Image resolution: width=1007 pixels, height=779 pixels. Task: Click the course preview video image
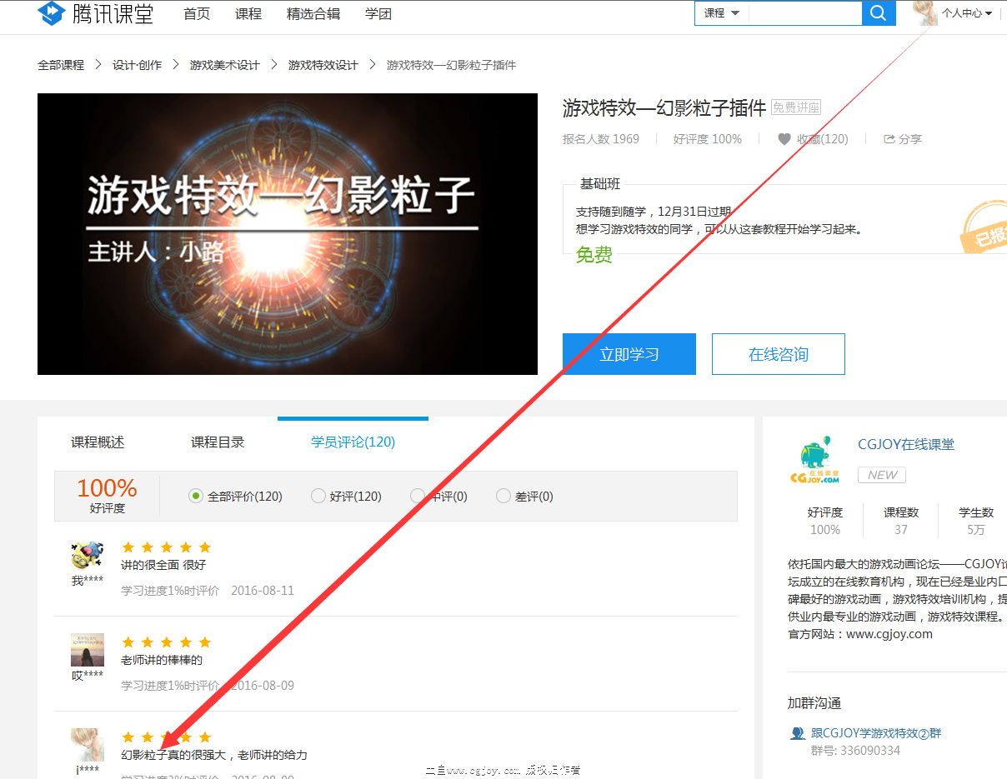click(x=287, y=234)
